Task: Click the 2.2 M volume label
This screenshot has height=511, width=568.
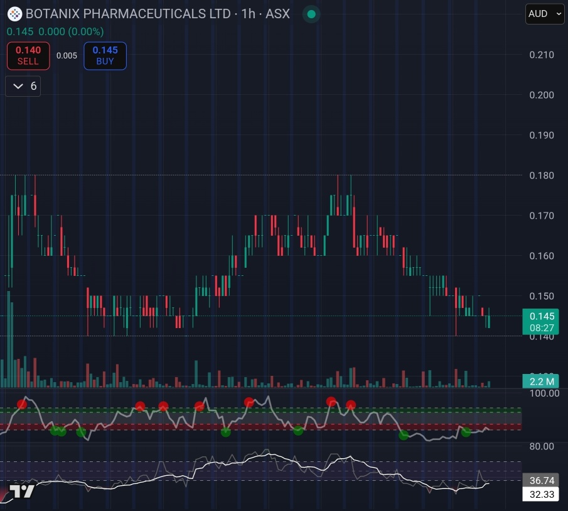Action: click(540, 382)
